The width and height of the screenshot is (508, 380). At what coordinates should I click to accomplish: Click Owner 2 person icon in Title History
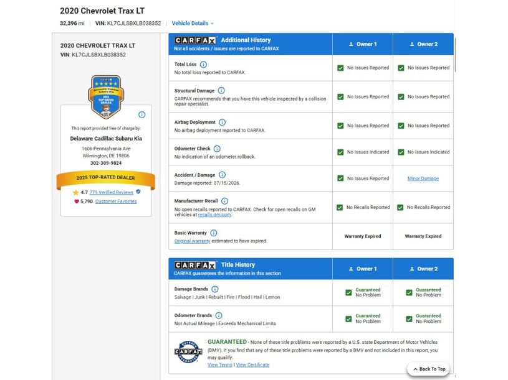412,269
